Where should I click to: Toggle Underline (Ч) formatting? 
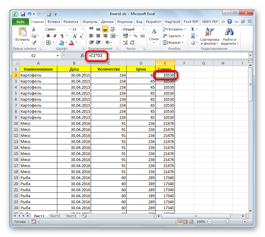coord(62,36)
